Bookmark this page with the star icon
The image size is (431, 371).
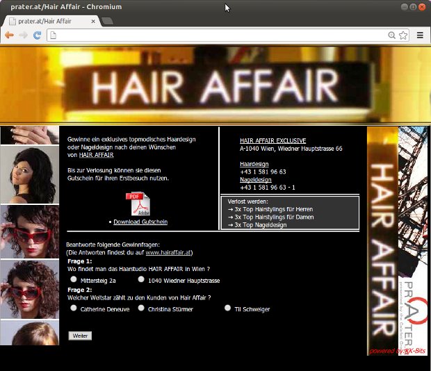click(403, 35)
